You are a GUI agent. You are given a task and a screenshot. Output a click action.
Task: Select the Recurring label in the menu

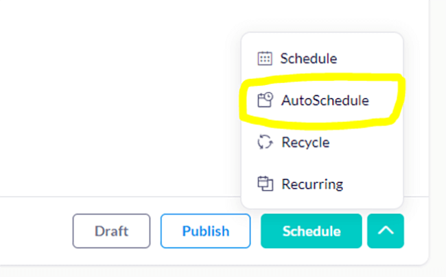point(312,184)
